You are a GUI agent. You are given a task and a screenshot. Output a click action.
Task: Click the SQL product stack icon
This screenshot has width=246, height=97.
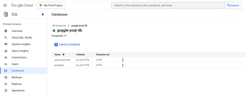6,15
